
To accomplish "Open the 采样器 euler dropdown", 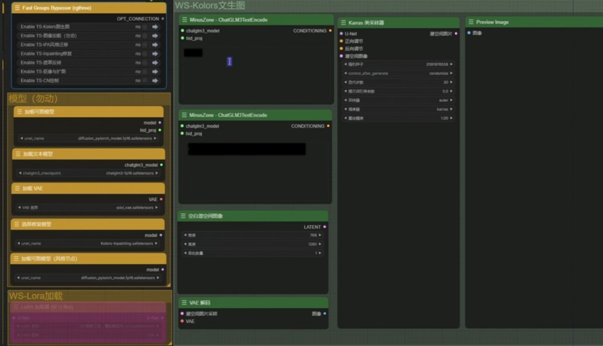I will [x=398, y=100].
